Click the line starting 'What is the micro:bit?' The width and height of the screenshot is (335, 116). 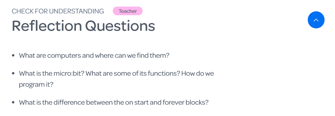116,74
